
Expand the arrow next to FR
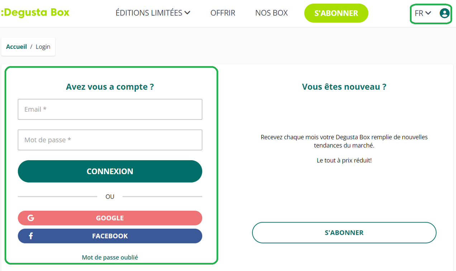[x=428, y=13]
